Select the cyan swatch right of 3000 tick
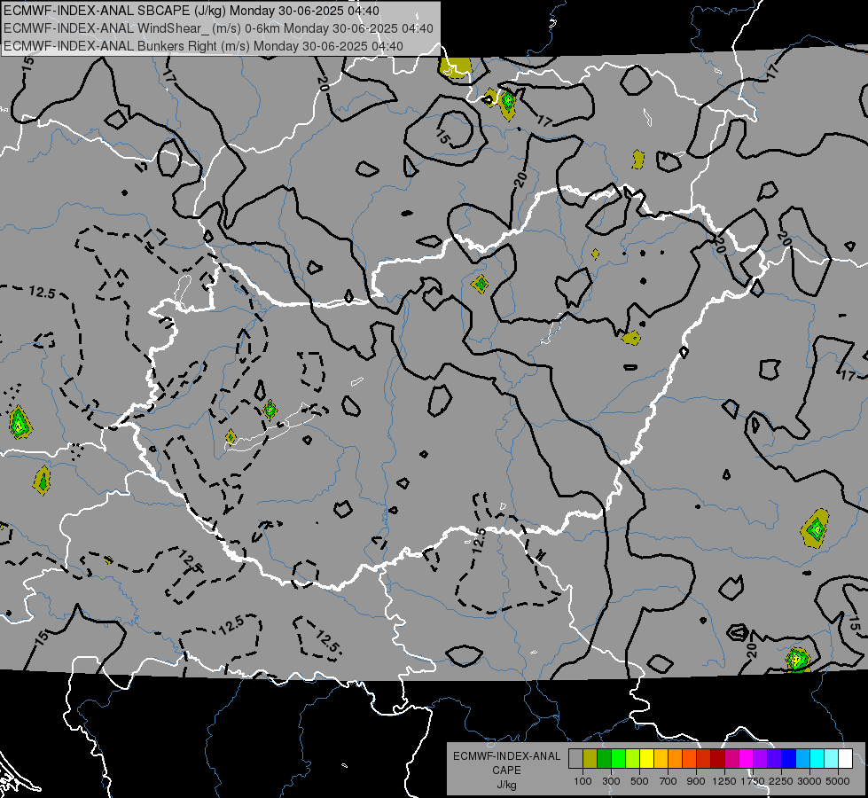Image resolution: width=868 pixels, height=798 pixels. point(817,758)
